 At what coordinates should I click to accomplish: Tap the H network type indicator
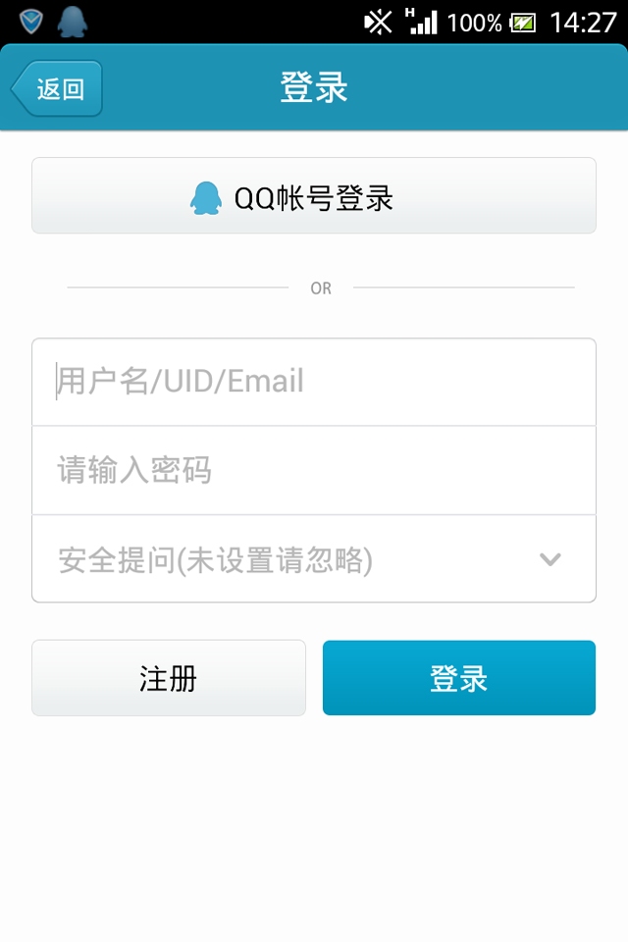(410, 13)
